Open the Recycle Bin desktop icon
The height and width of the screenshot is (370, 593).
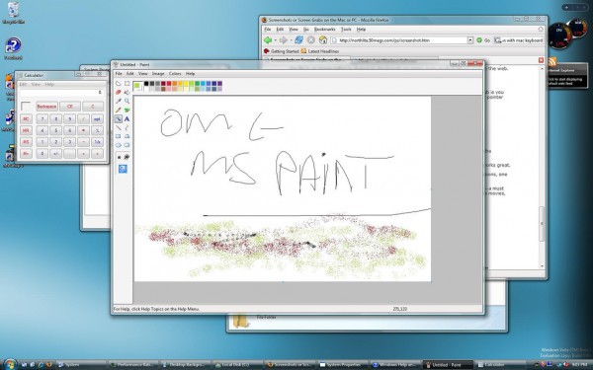click(x=14, y=13)
